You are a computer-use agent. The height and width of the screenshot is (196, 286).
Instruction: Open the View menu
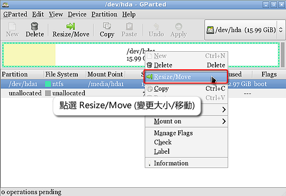pyautogui.click(x=56, y=14)
